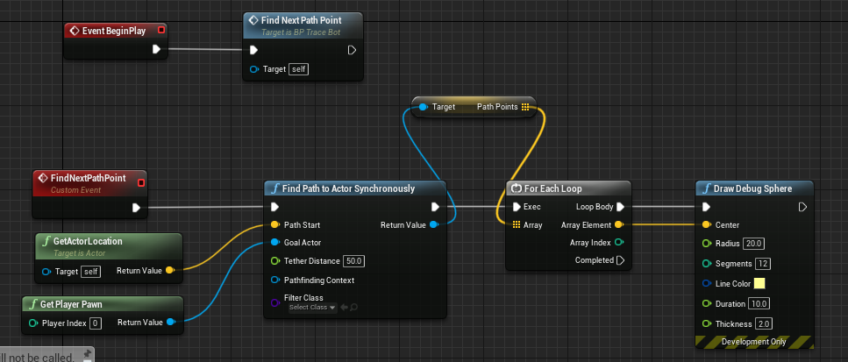Click Draw Debug Sphere input exec pin

[x=706, y=207]
